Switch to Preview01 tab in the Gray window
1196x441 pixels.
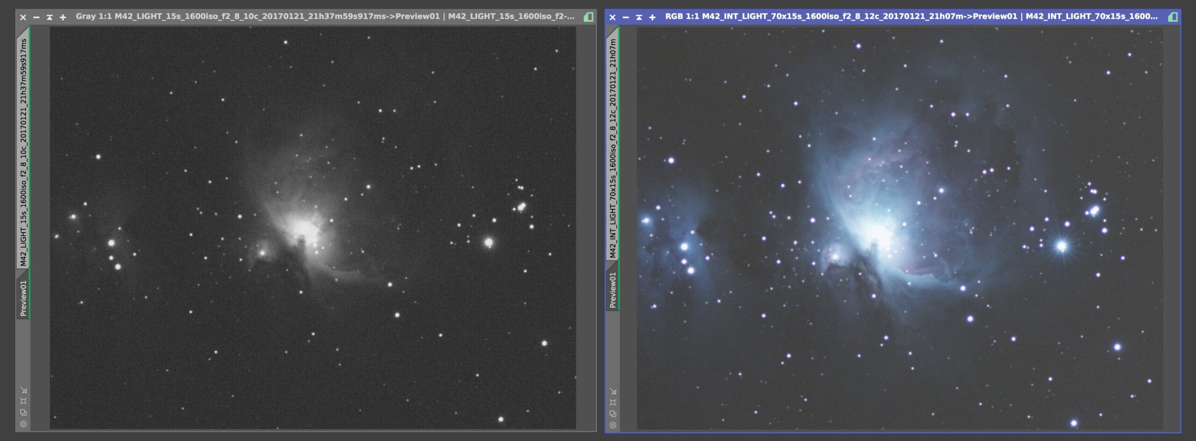click(23, 297)
